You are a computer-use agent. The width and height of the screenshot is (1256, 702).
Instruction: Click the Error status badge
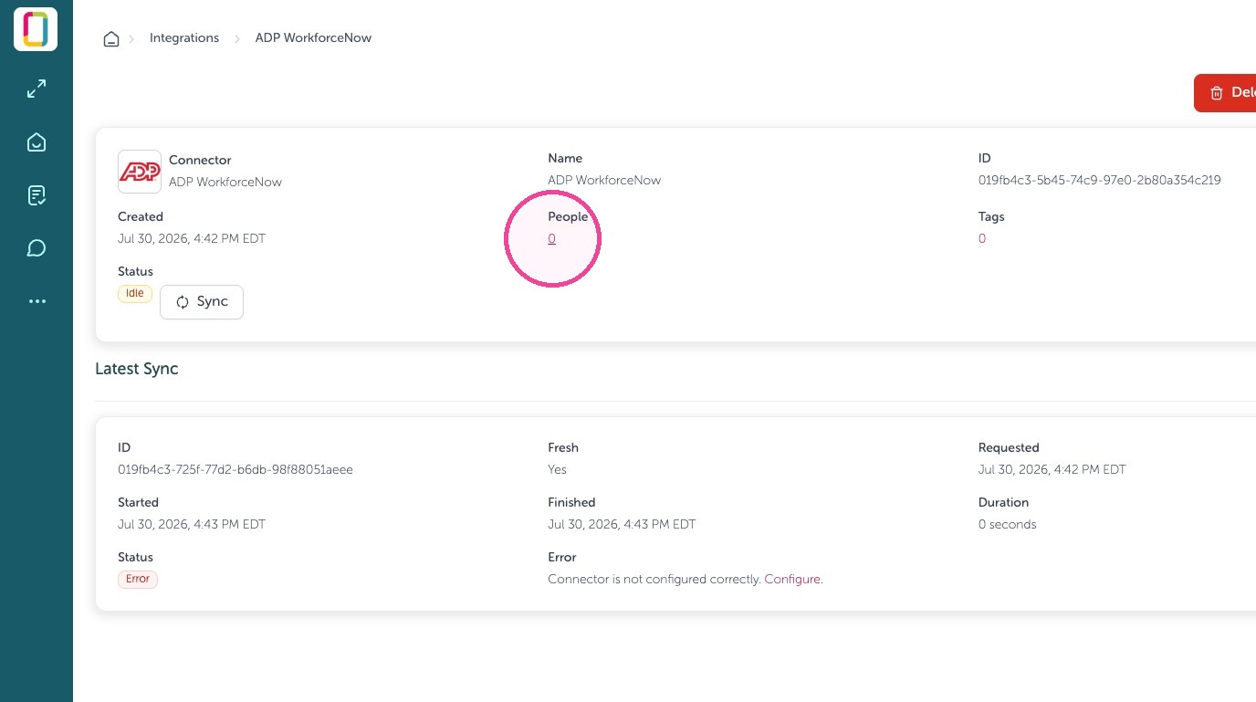click(x=138, y=580)
